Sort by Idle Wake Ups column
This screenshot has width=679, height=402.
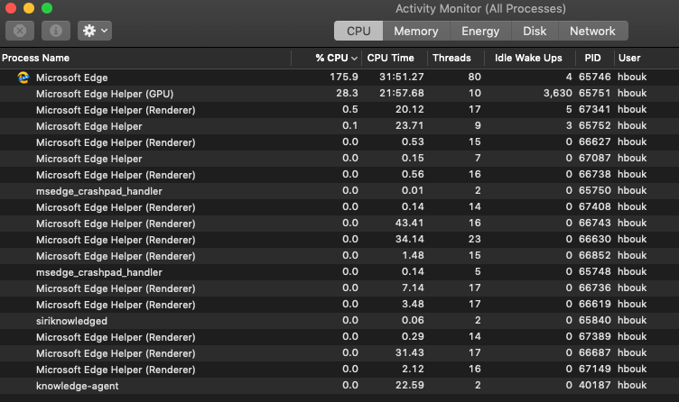click(x=530, y=58)
